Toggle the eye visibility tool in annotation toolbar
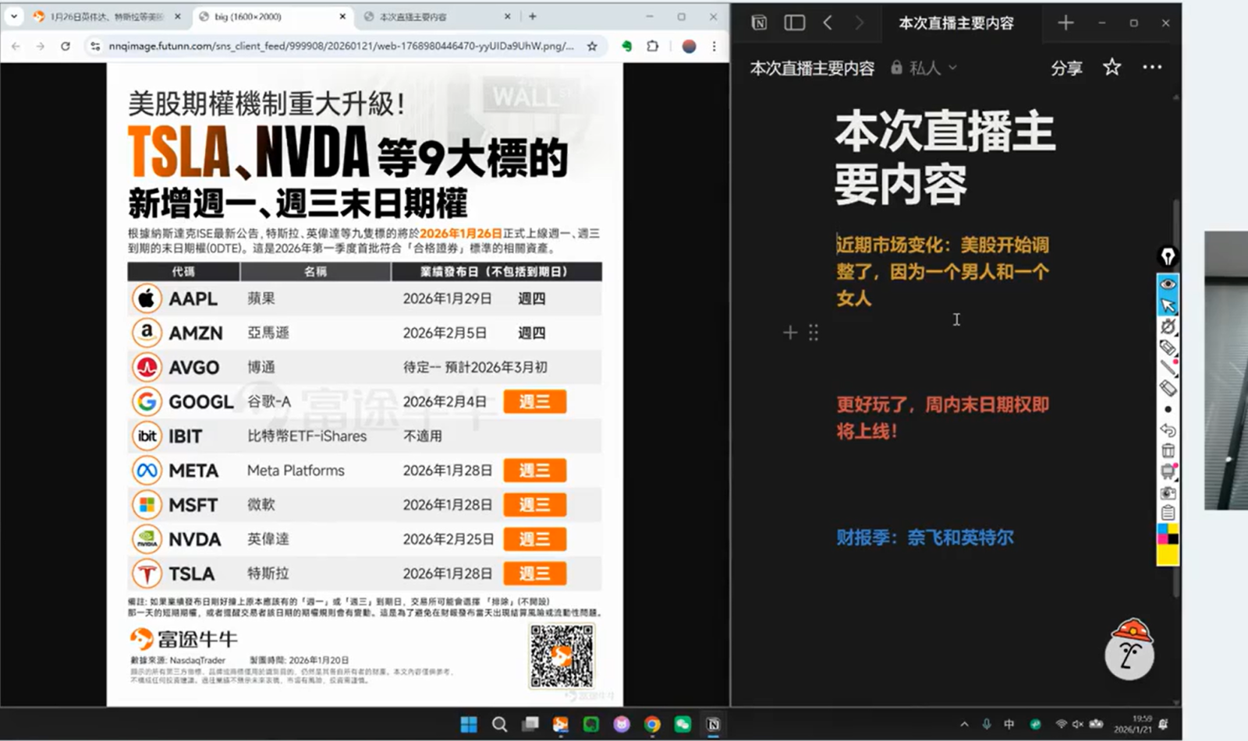Screen dimensions: 1248x741 click(x=1168, y=284)
